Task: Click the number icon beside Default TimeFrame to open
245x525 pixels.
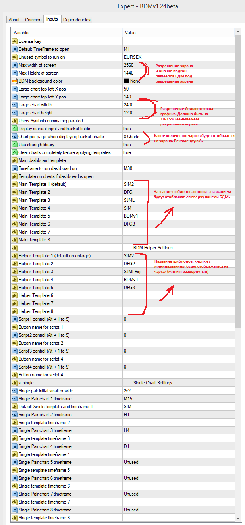Action: [14, 49]
